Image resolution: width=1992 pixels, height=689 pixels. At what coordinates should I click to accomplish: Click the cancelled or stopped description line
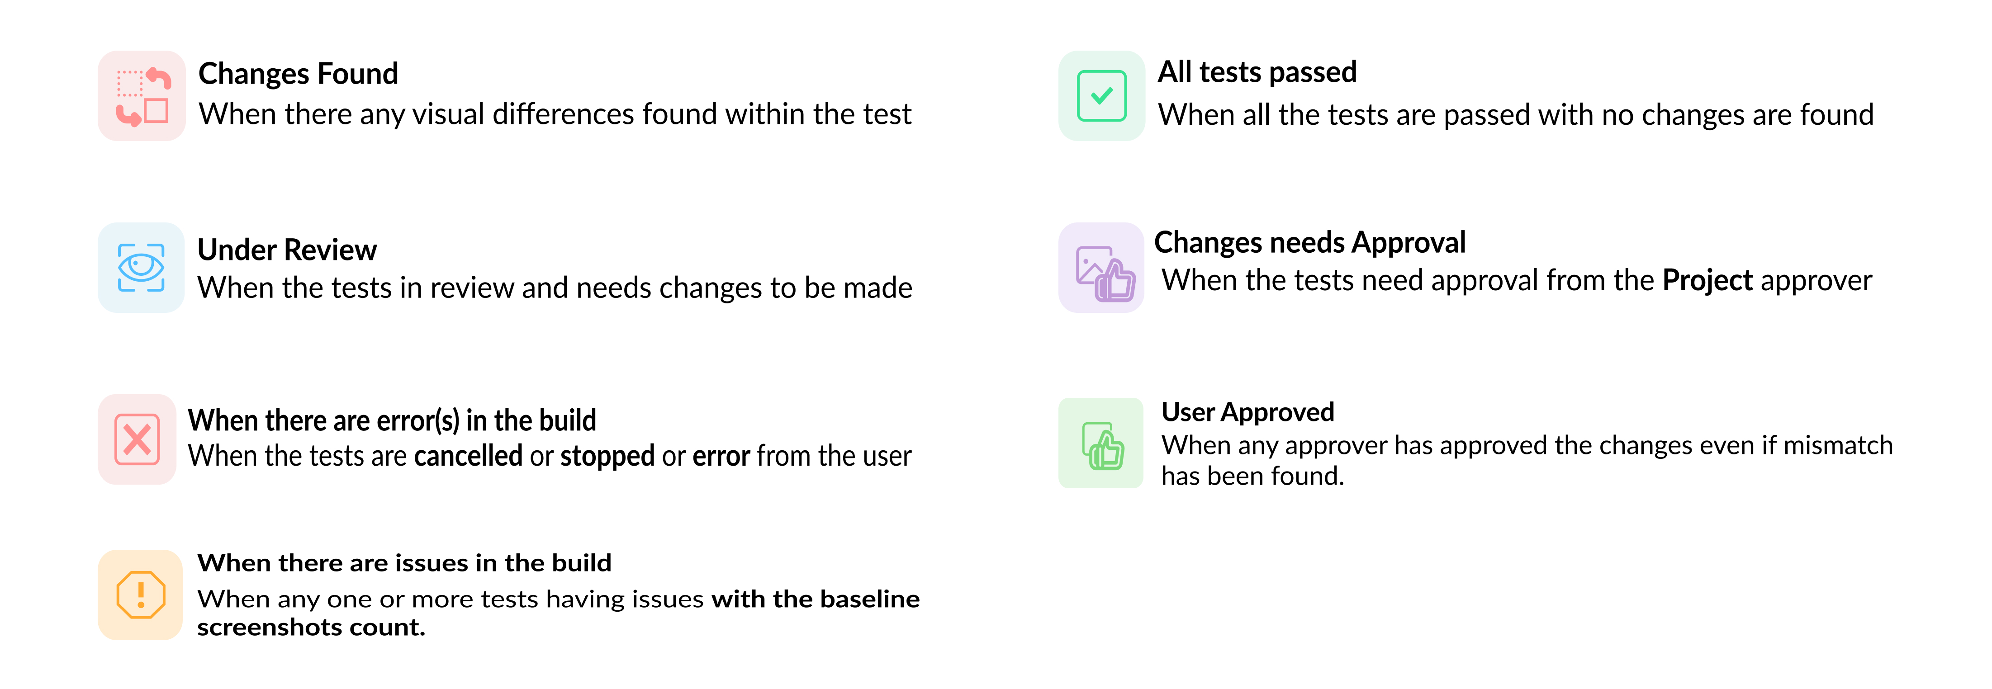[549, 456]
